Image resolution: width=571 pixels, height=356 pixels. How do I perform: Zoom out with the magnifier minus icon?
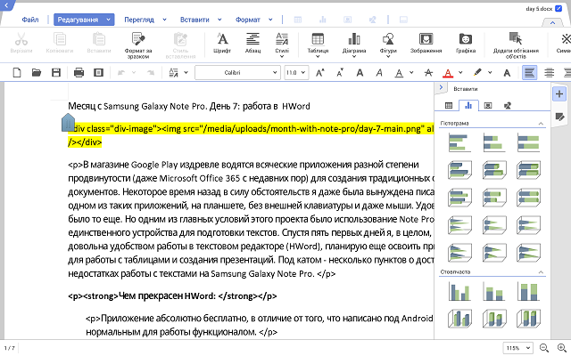click(x=543, y=348)
